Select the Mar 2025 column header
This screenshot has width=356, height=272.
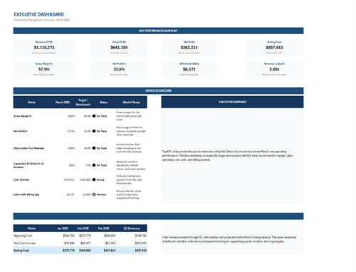click(104, 229)
